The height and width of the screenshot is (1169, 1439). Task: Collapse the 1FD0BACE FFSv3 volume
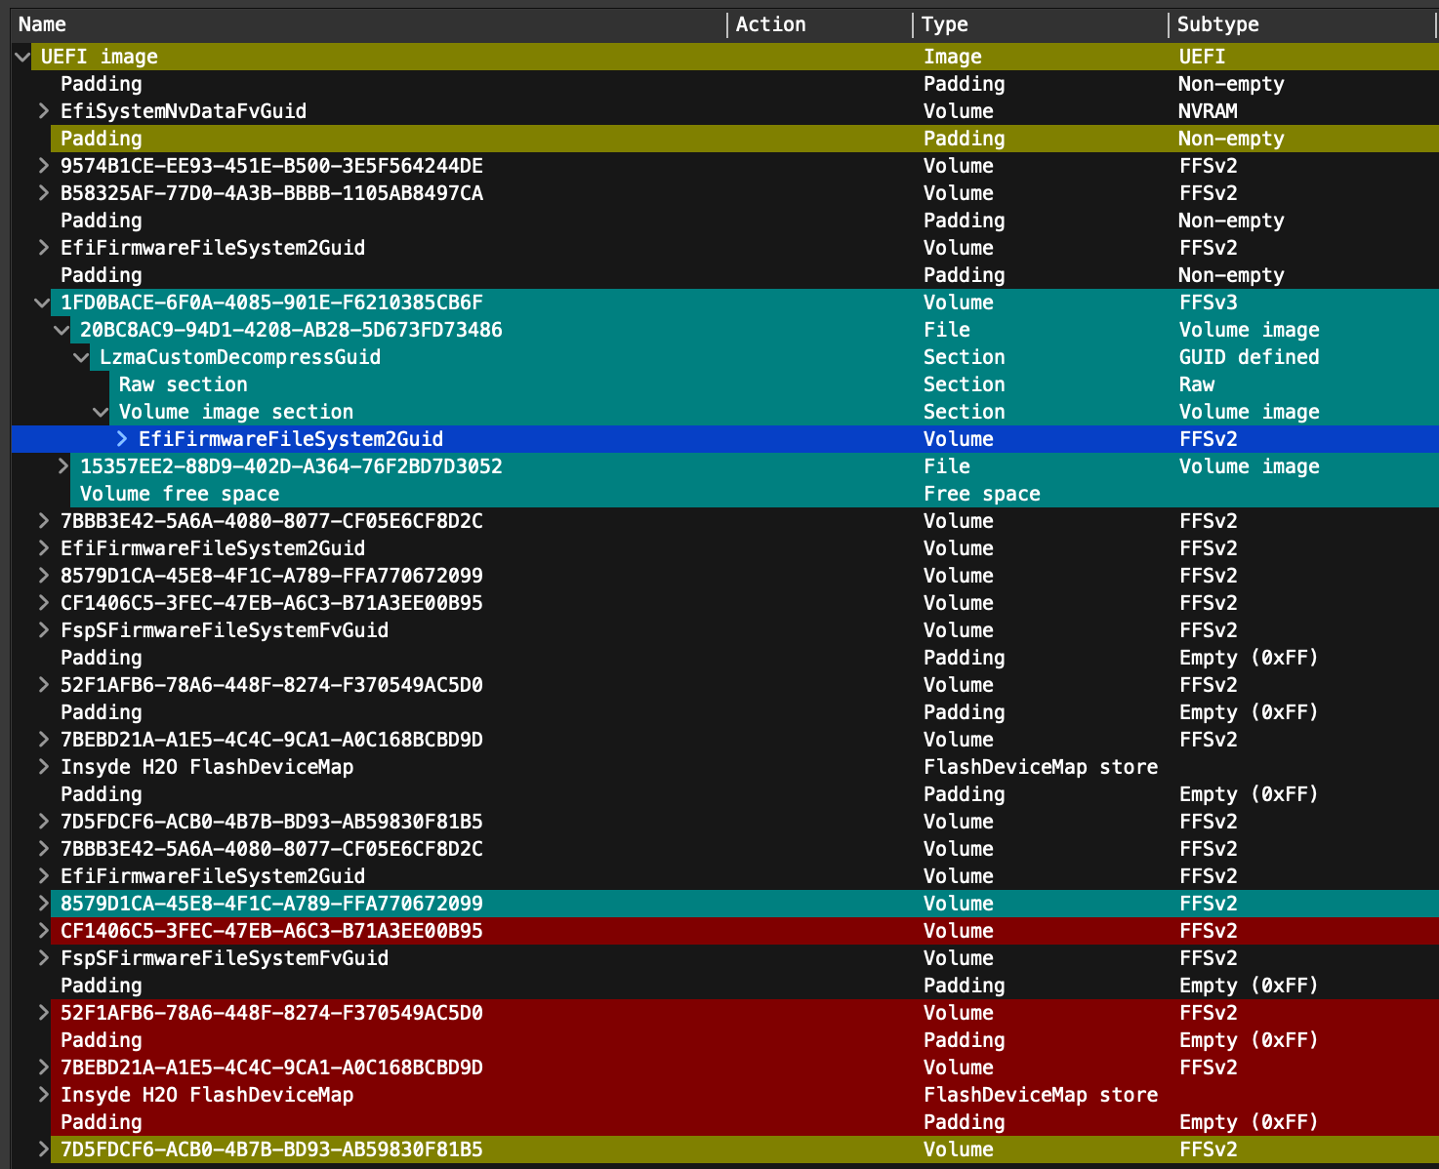[x=42, y=302]
